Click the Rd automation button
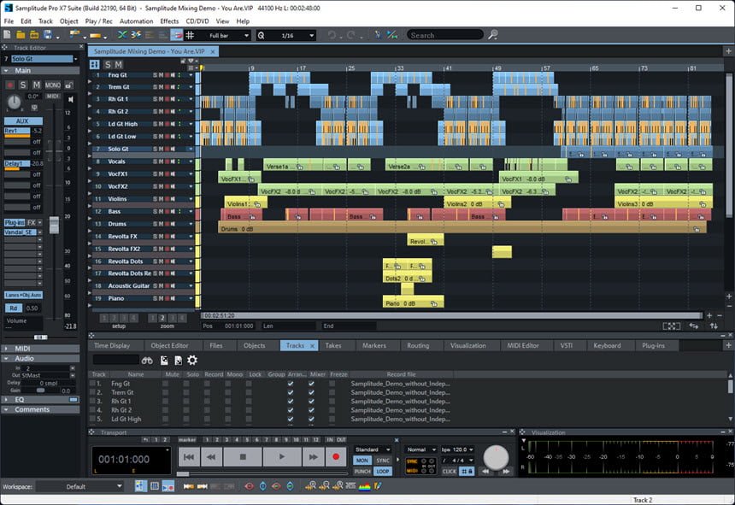Screen dimensions: 735x505 coord(14,308)
